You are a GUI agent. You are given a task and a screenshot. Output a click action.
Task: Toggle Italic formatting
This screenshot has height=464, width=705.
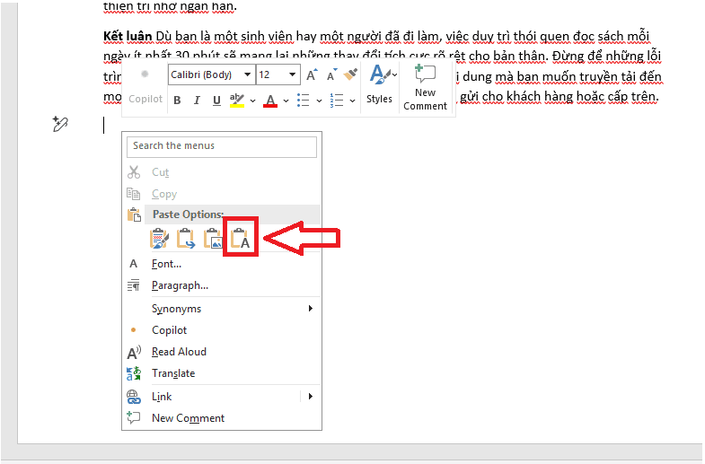coord(197,101)
